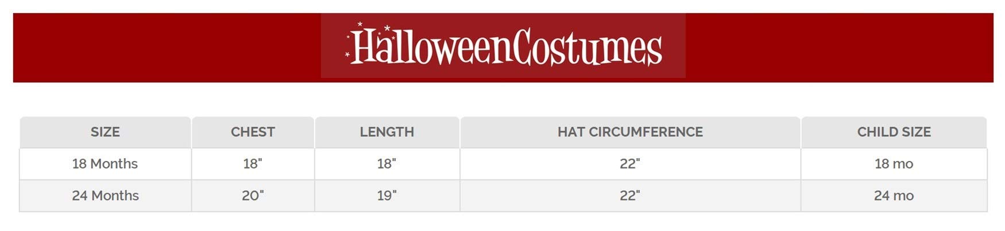This screenshot has height=231, width=1005.
Task: Select the 18 Months size cell
Action: point(105,164)
